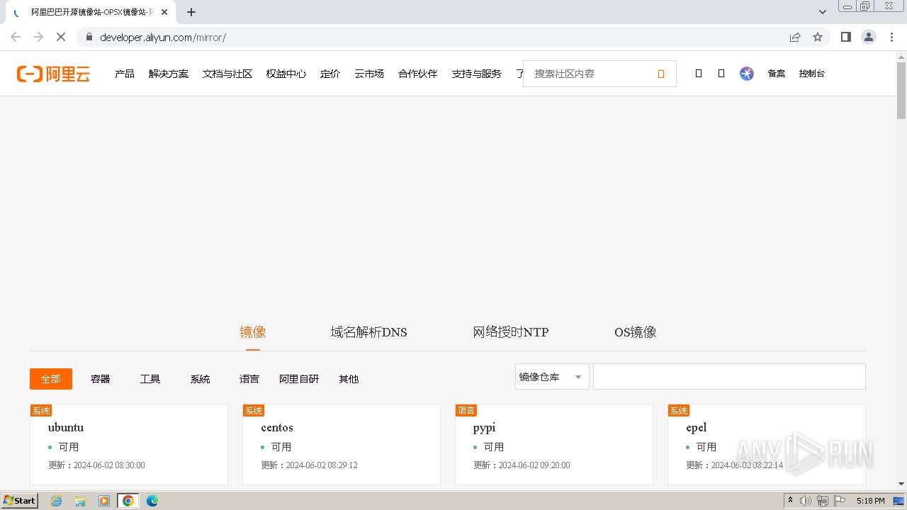Click update time 2024-06-02 09:20:00
The image size is (907, 510).
tap(534, 465)
